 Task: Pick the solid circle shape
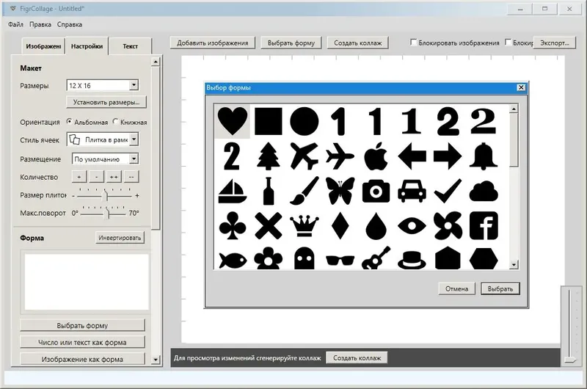coord(305,121)
